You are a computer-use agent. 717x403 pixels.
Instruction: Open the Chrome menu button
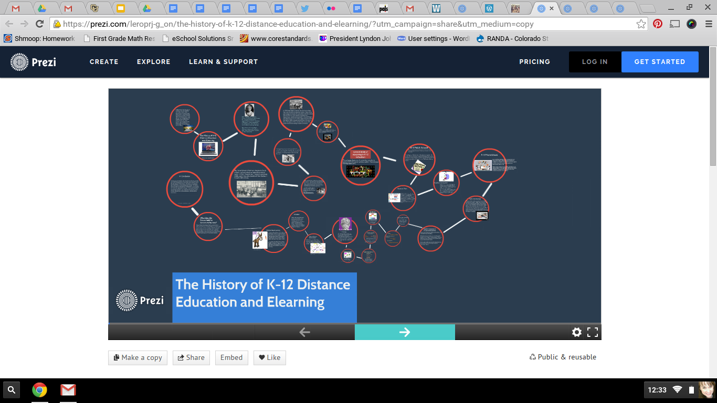[x=706, y=24]
